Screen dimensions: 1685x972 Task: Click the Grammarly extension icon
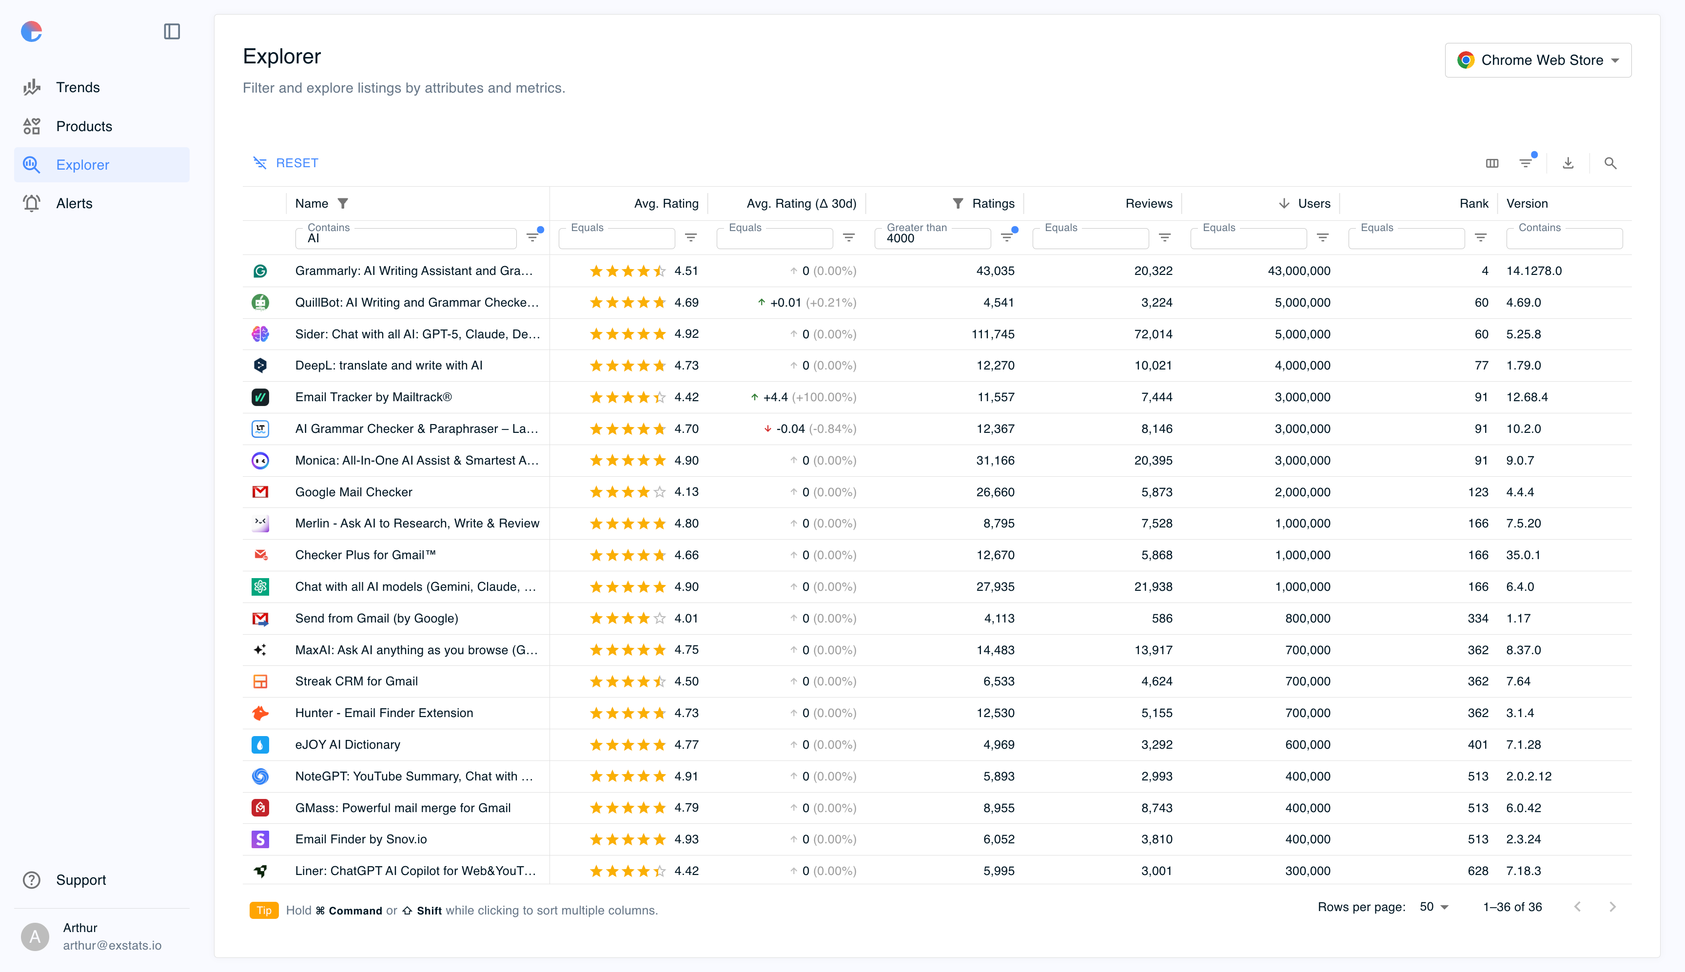click(x=260, y=271)
